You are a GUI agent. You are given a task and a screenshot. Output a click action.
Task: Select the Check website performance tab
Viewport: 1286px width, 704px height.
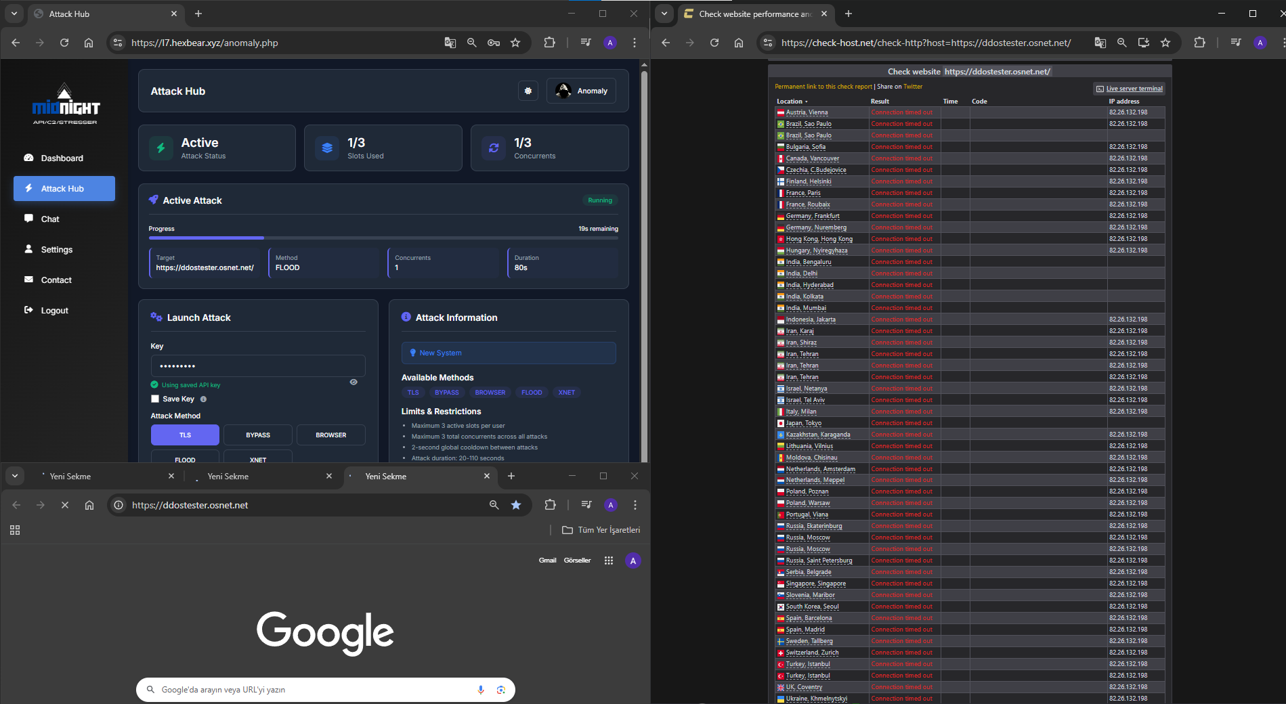[755, 14]
